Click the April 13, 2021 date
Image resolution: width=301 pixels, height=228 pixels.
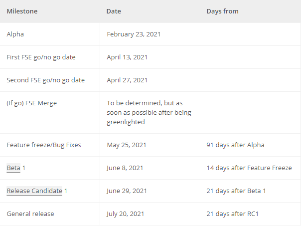(x=127, y=57)
